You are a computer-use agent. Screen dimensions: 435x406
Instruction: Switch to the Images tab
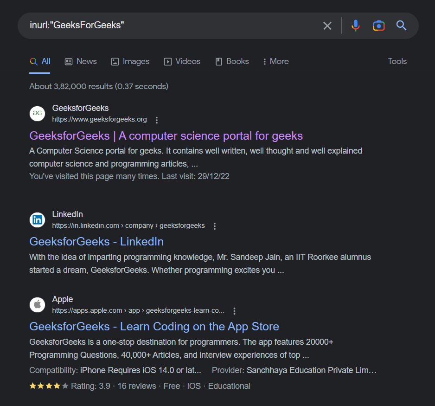tap(130, 61)
